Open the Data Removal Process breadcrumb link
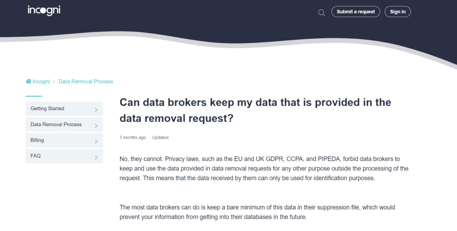Image resolution: width=457 pixels, height=231 pixels. click(x=86, y=81)
